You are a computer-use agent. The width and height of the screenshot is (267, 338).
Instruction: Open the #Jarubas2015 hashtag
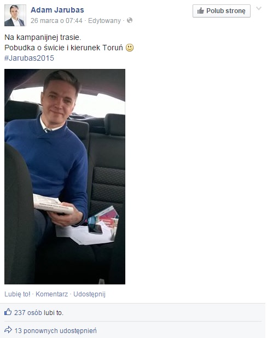[x=29, y=58]
